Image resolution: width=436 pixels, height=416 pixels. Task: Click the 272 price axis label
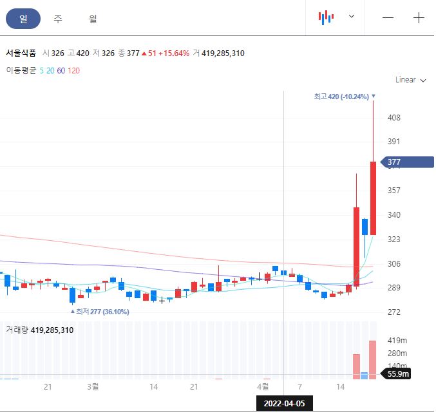click(x=394, y=312)
